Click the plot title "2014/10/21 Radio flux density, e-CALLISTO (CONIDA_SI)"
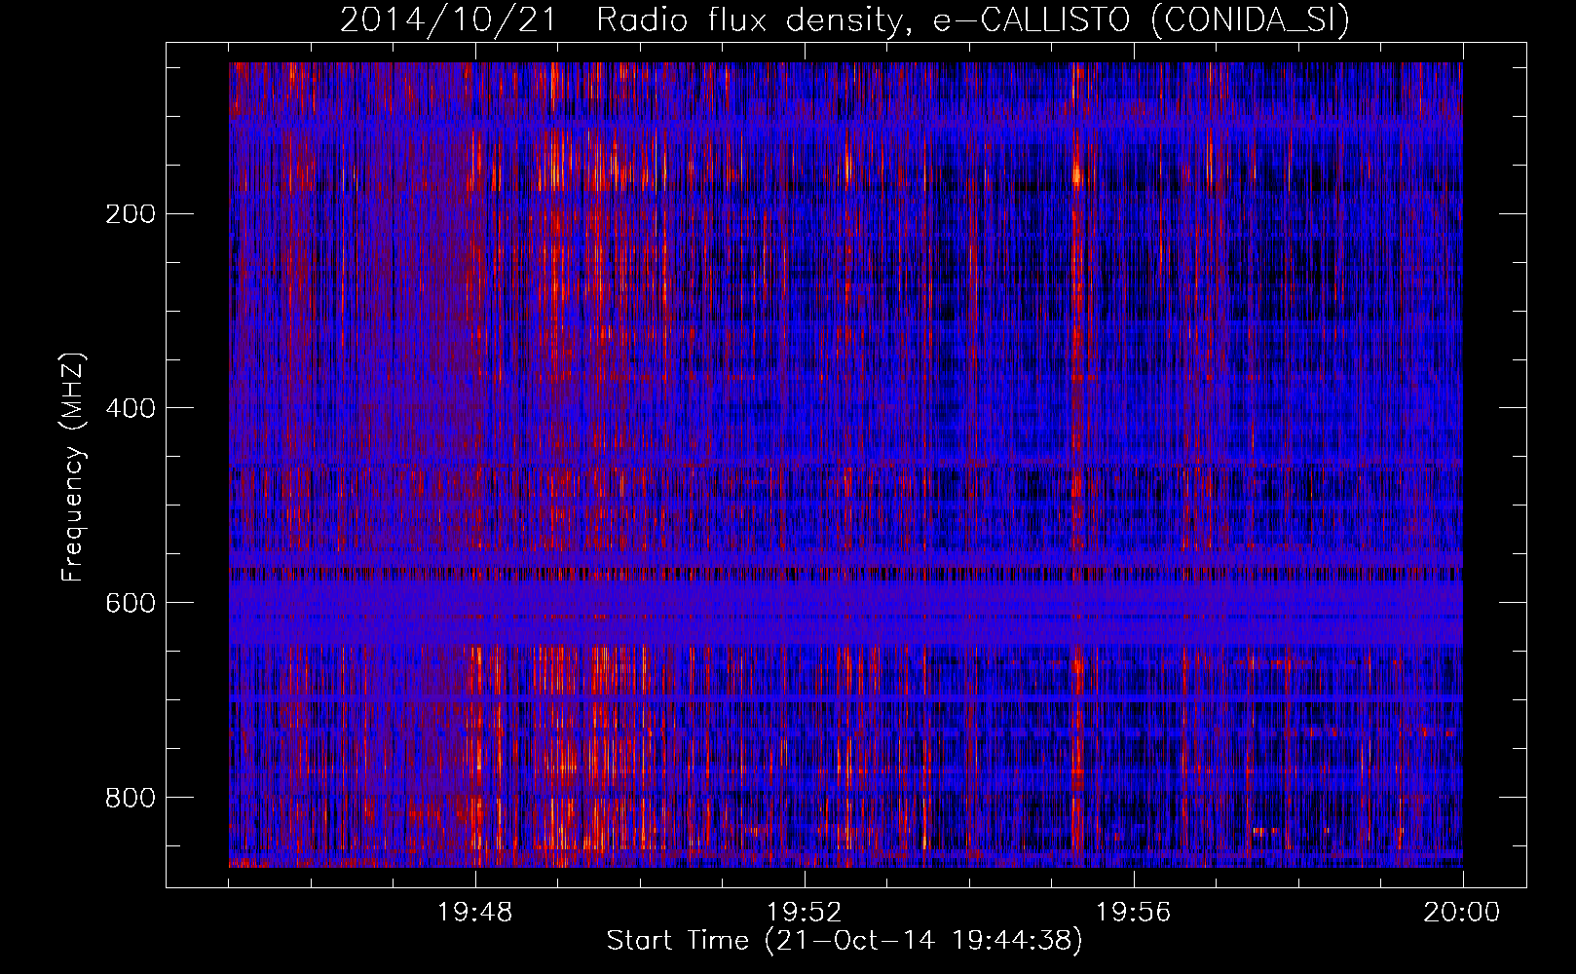Screen dimensions: 1576x974 [844, 20]
